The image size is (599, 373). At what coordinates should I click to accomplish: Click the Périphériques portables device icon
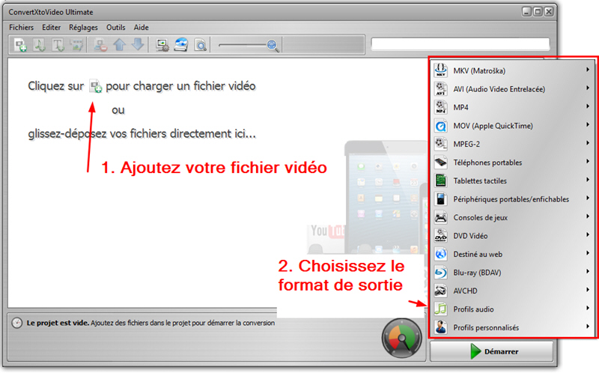[x=440, y=198]
